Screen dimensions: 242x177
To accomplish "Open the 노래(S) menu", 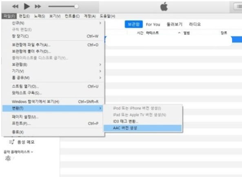I will point(39,16).
